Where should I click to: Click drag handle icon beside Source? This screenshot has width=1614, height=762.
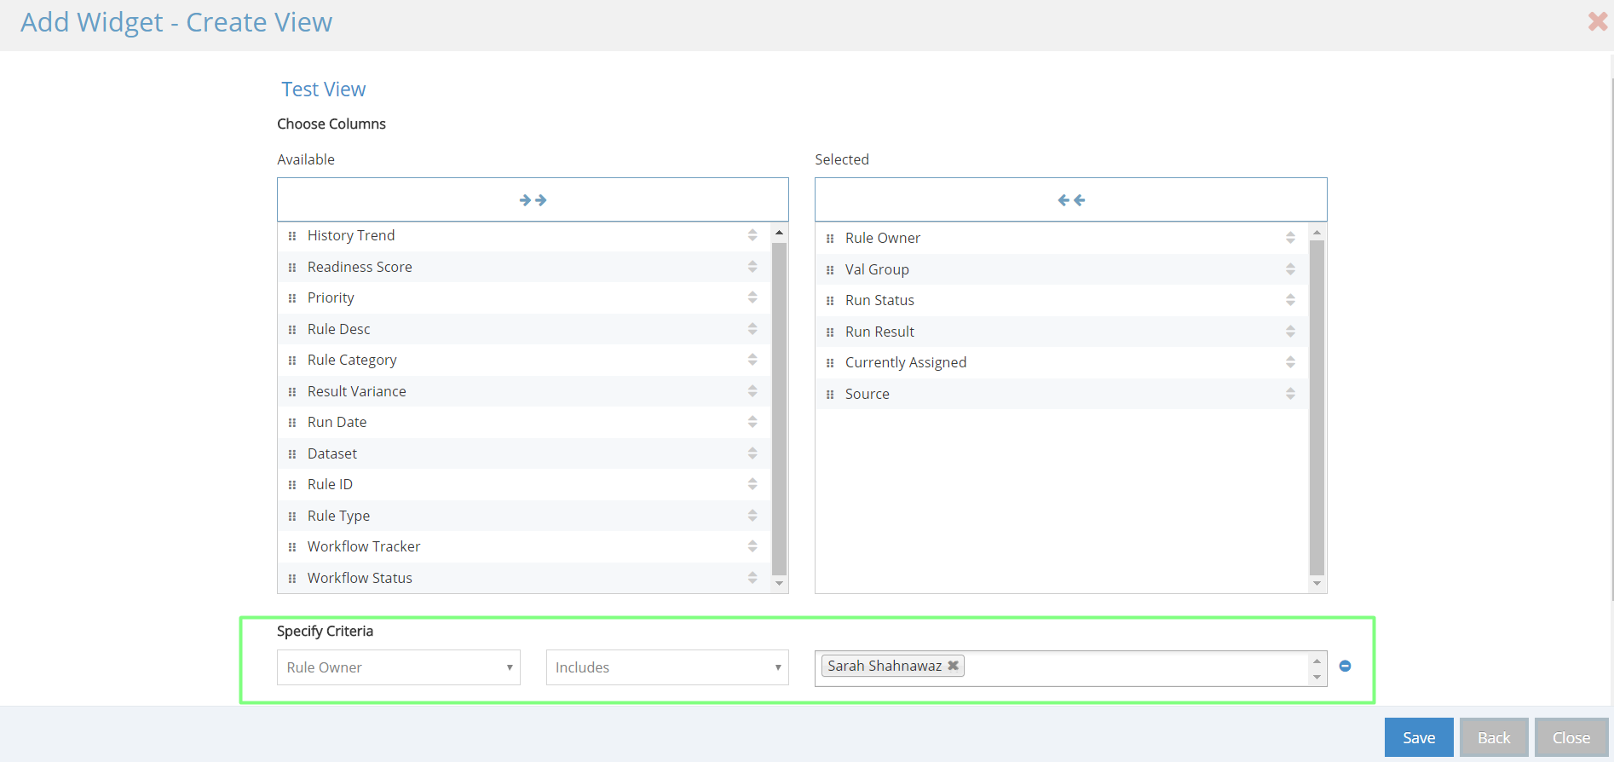(x=830, y=395)
